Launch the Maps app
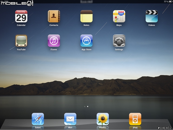173x130 pixels. click(x=119, y=16)
